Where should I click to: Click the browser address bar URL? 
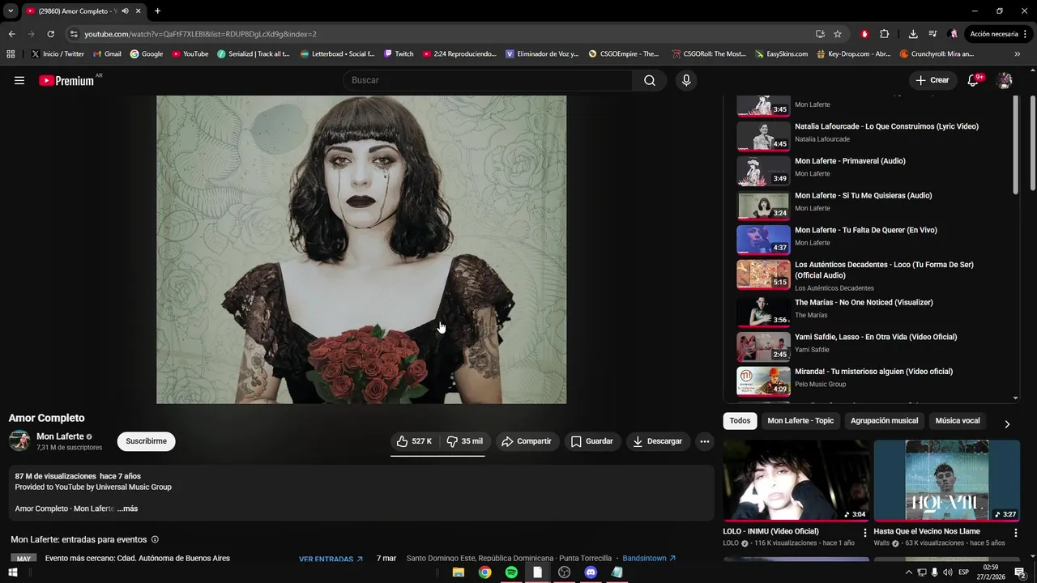[200, 34]
